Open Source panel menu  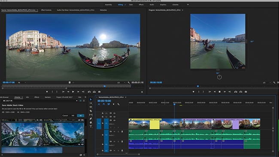[x=37, y=10]
